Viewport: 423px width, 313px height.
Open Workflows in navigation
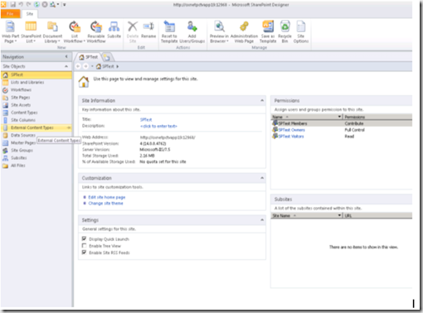click(36, 89)
